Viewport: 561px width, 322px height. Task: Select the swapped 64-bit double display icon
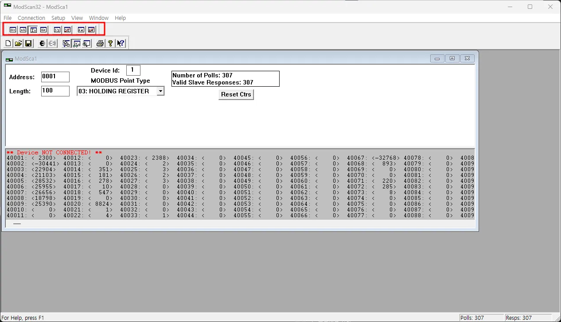point(91,30)
